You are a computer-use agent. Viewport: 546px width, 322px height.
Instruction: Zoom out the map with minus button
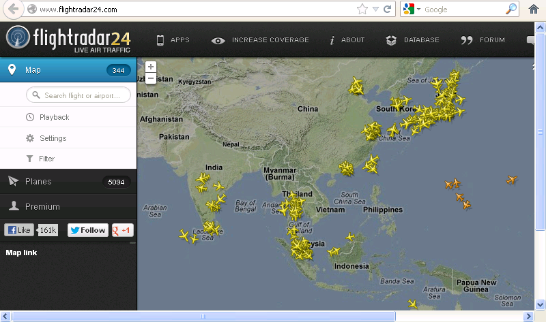coord(150,78)
